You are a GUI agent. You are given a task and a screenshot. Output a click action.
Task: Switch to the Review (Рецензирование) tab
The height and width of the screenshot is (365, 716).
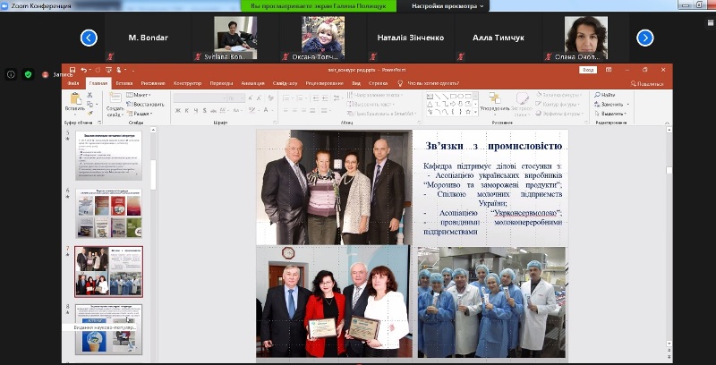coord(324,83)
